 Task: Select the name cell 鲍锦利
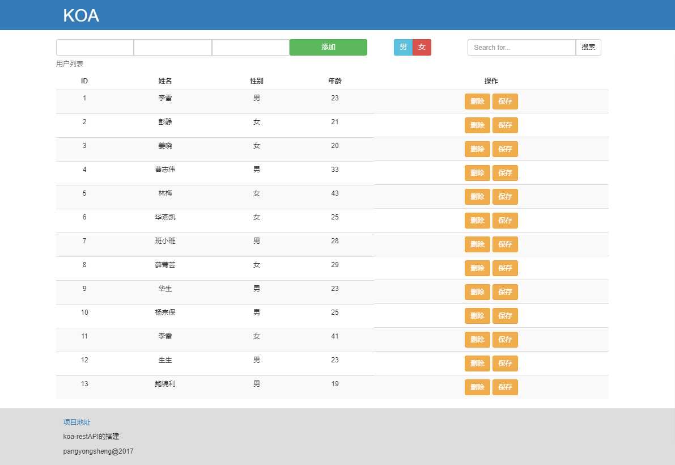pos(165,383)
